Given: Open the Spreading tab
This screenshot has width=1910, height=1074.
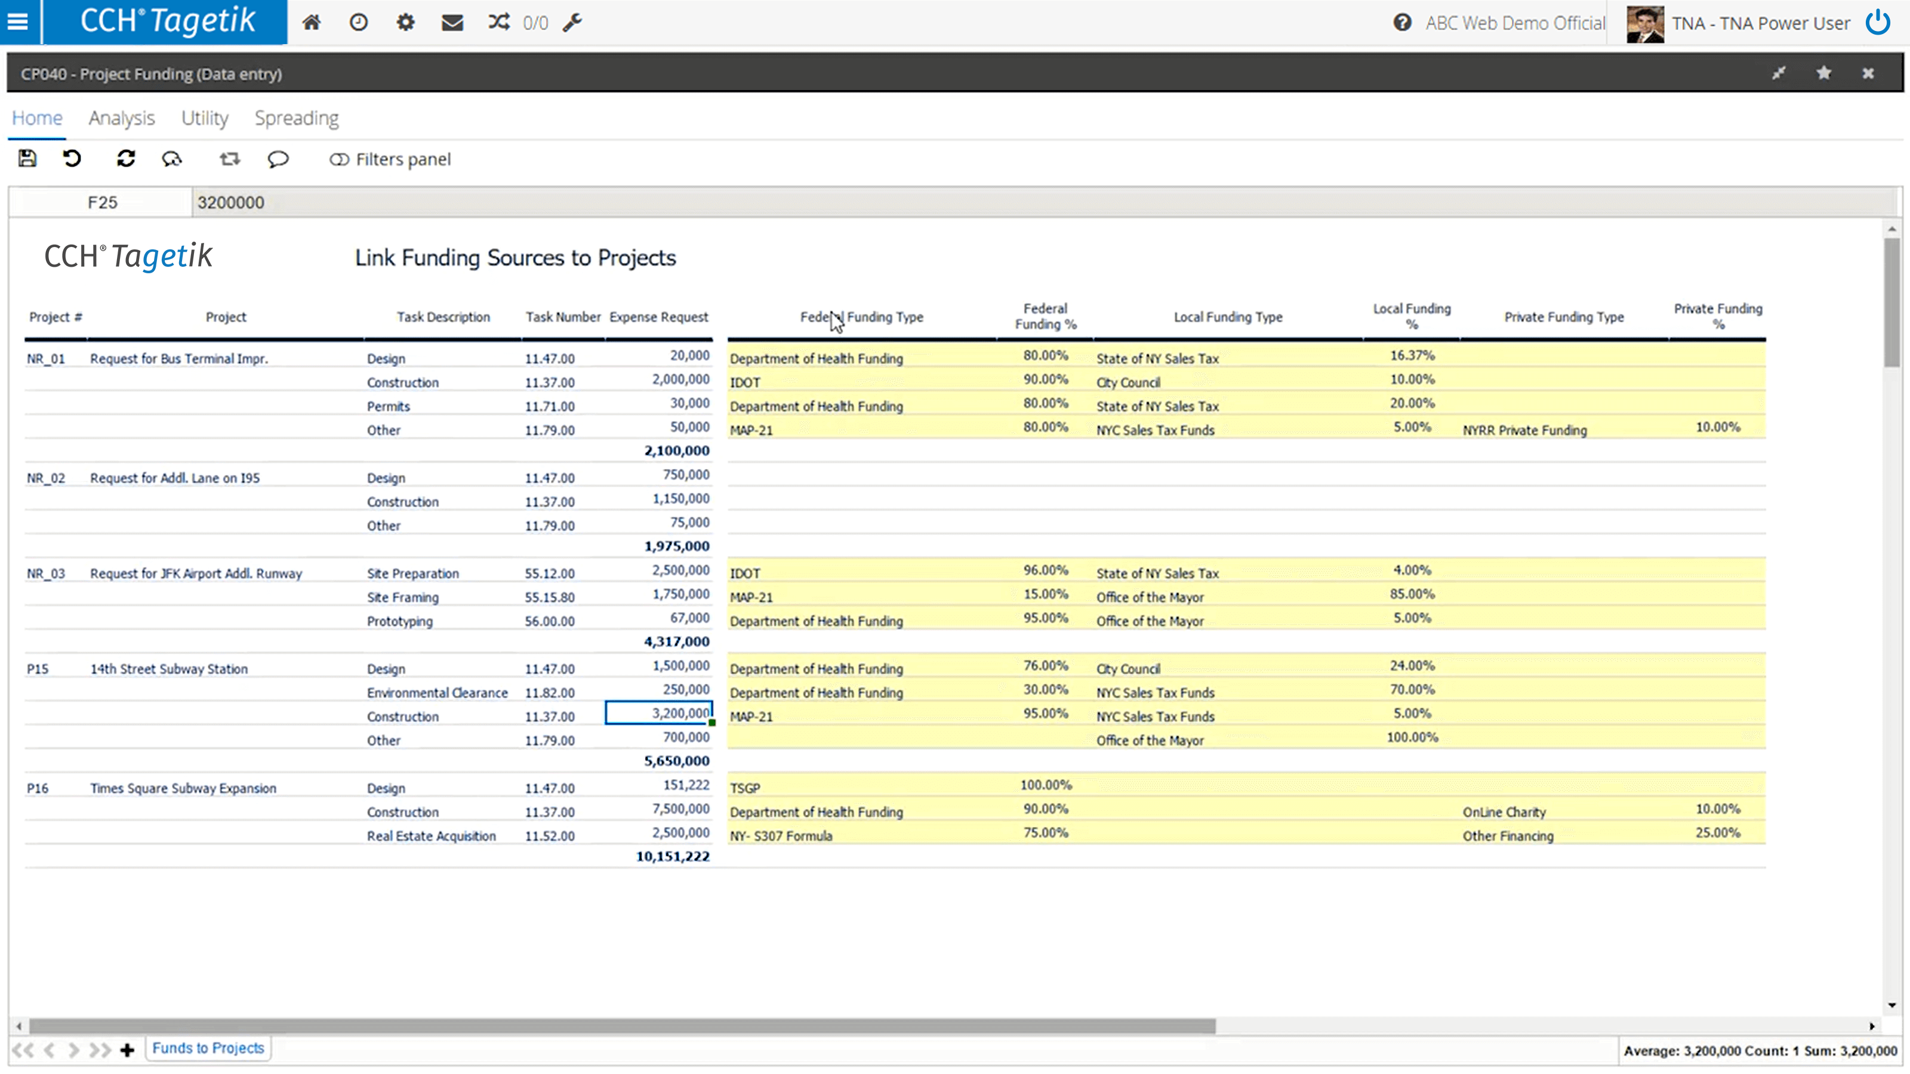Looking at the screenshot, I should coord(297,118).
